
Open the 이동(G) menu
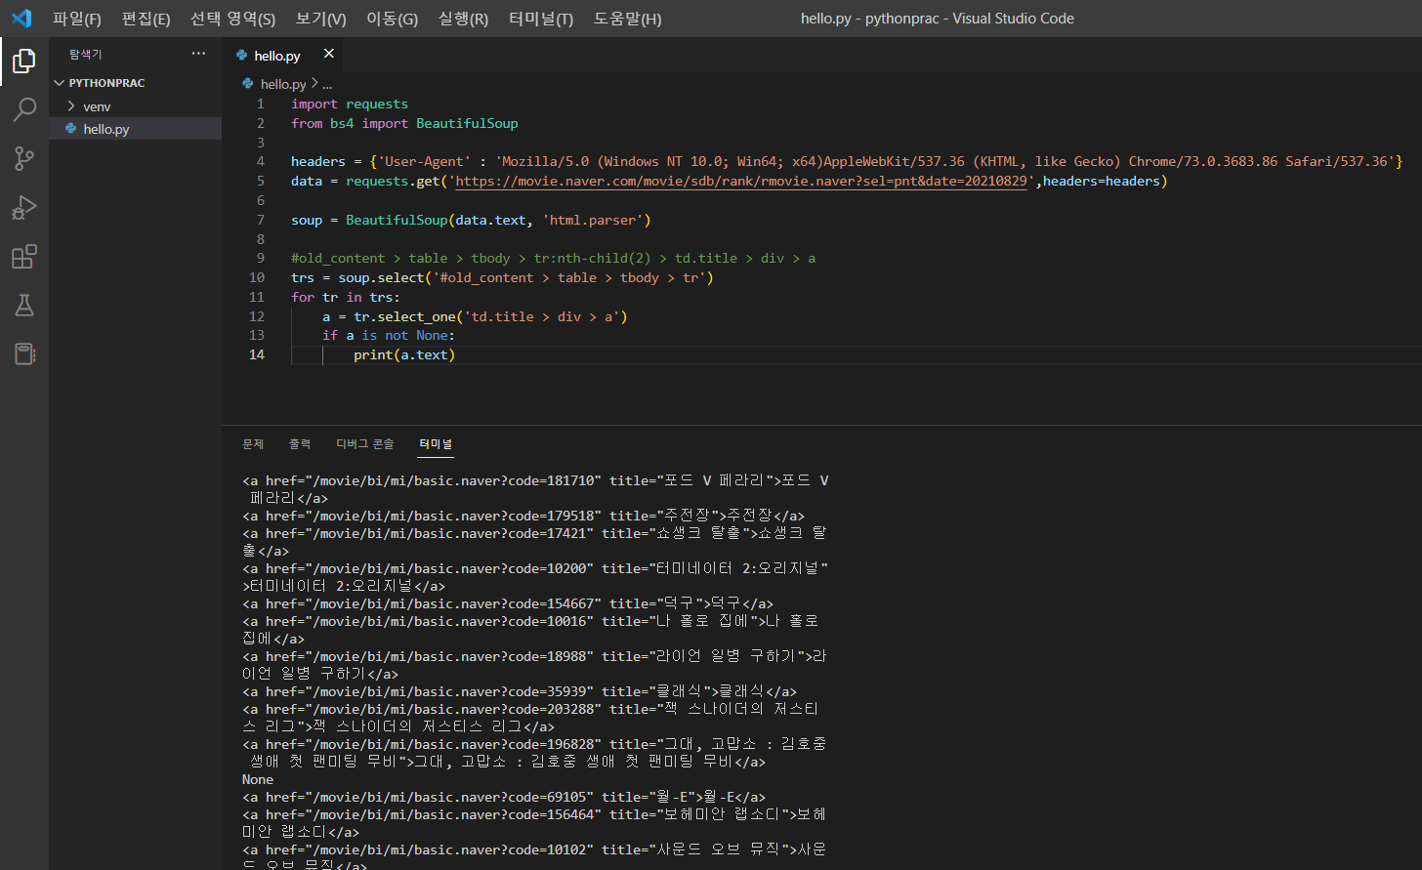pos(393,19)
